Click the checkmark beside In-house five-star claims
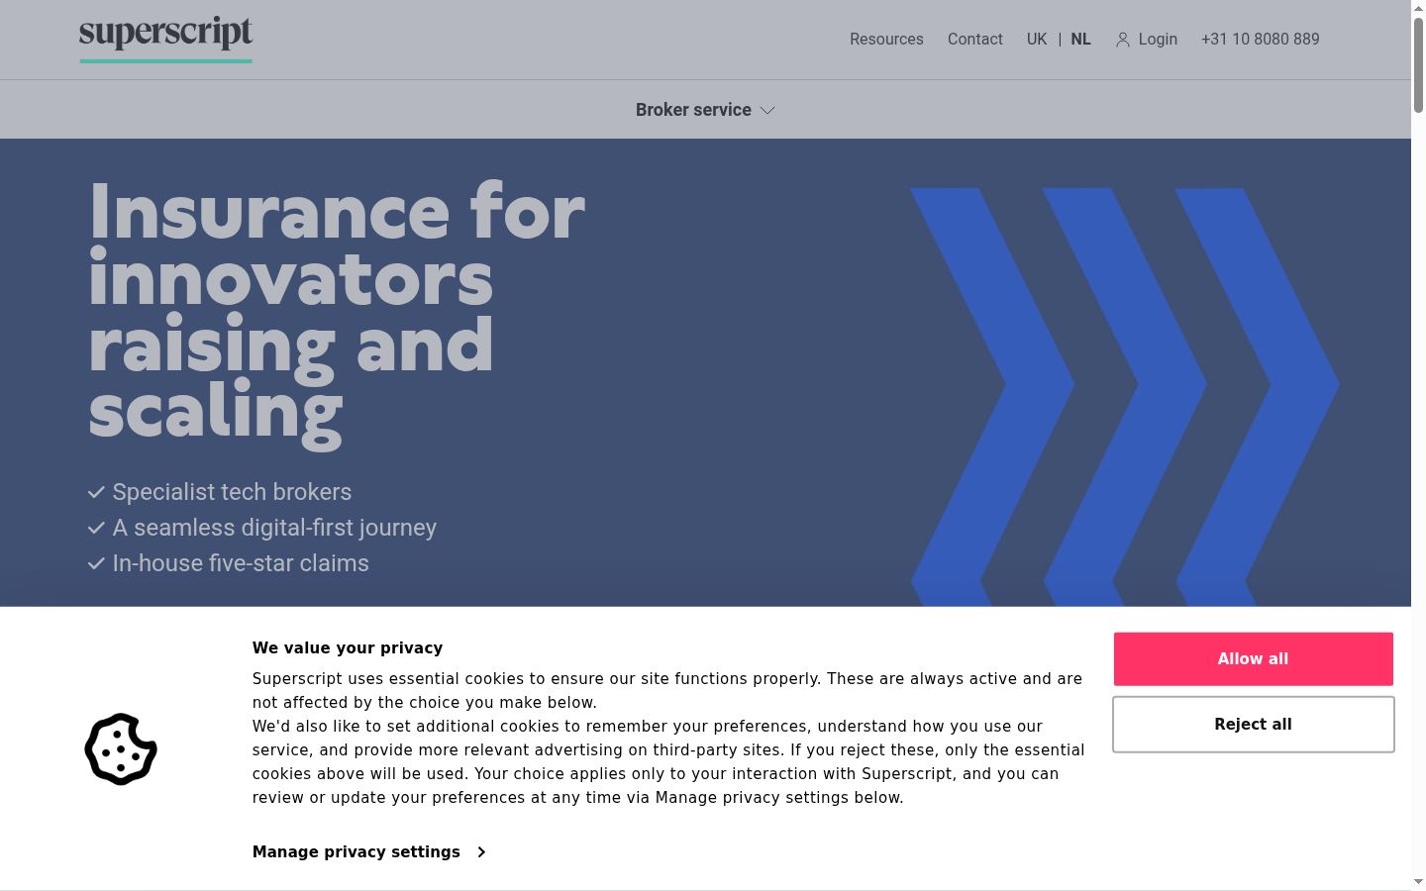The width and height of the screenshot is (1426, 891). (96, 563)
